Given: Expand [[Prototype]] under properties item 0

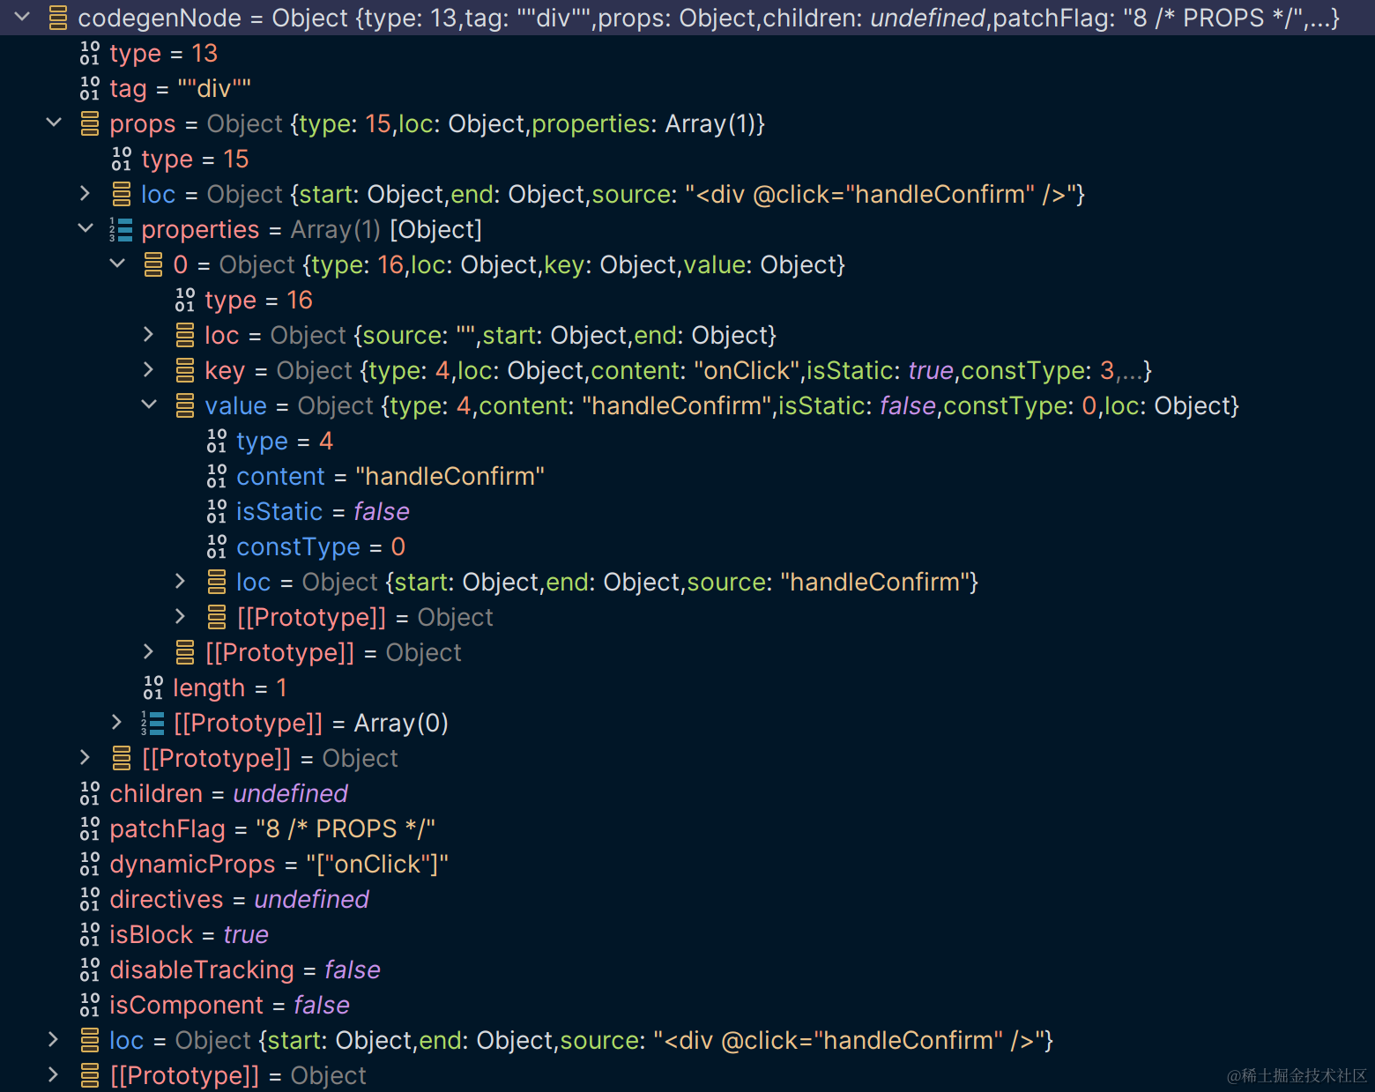Looking at the screenshot, I should tap(149, 651).
